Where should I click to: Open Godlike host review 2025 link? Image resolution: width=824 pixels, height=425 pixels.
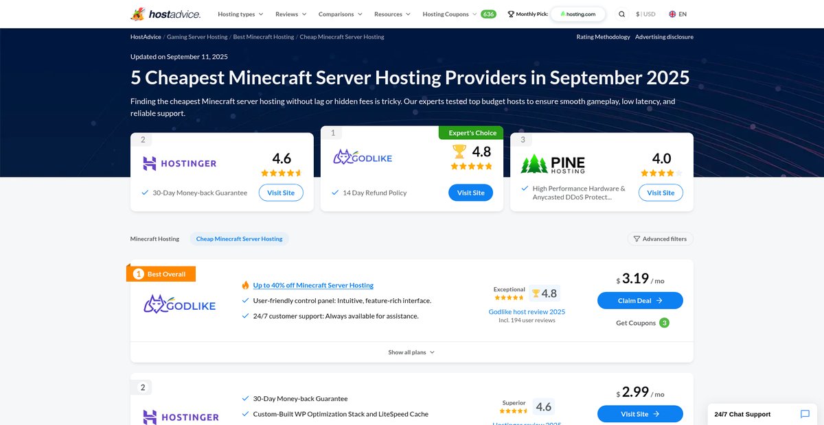point(527,311)
